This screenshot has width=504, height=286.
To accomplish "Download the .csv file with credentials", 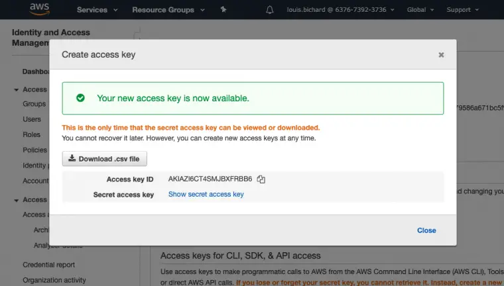I will 105,159.
